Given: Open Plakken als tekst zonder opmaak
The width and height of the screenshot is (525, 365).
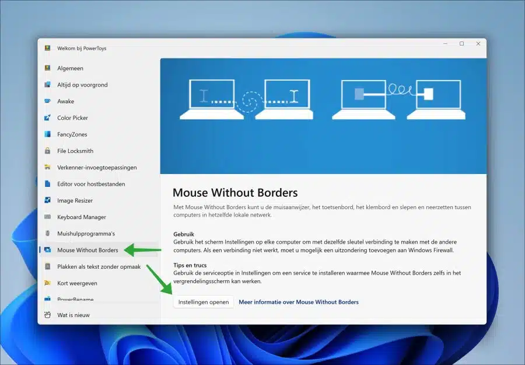Looking at the screenshot, I should pos(99,266).
